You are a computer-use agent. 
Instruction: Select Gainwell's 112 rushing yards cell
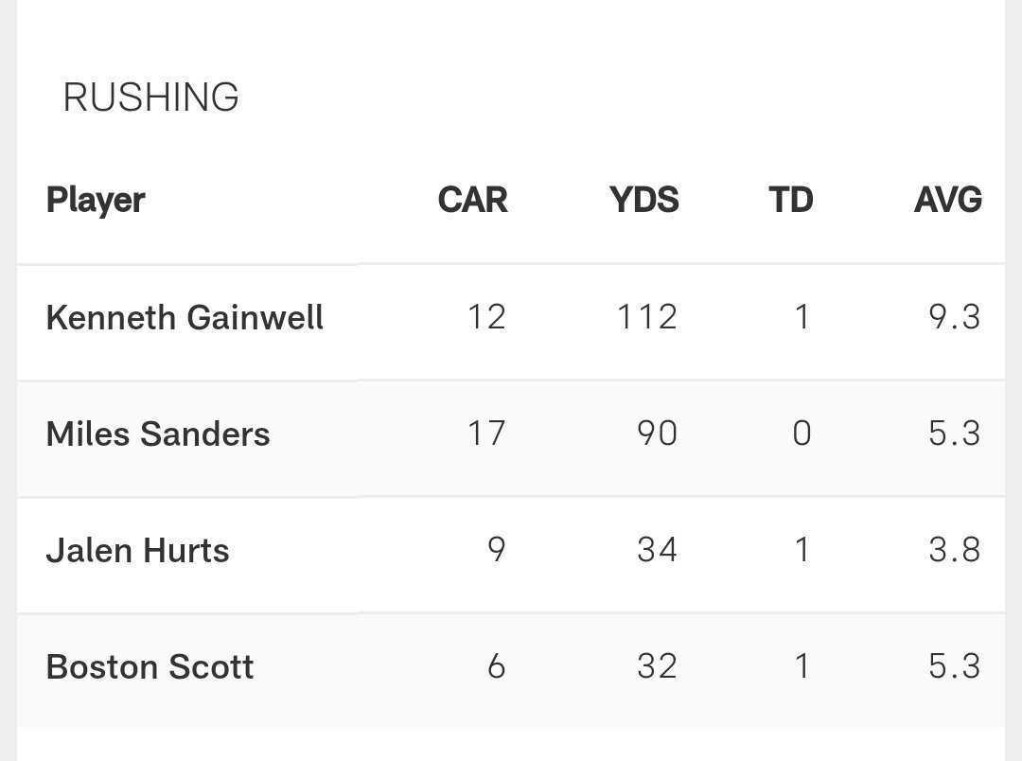click(x=645, y=317)
